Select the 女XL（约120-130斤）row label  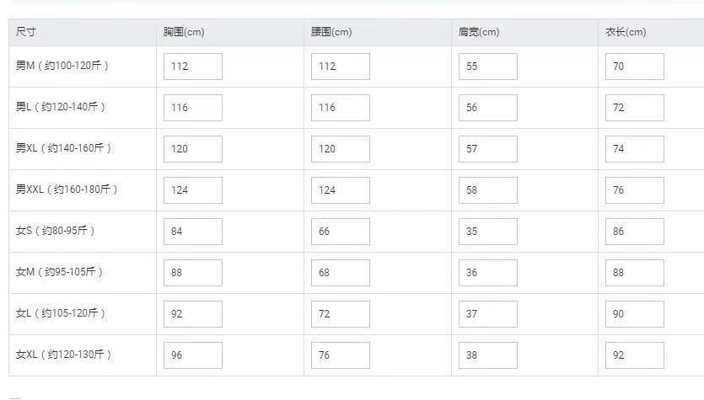[63, 355]
